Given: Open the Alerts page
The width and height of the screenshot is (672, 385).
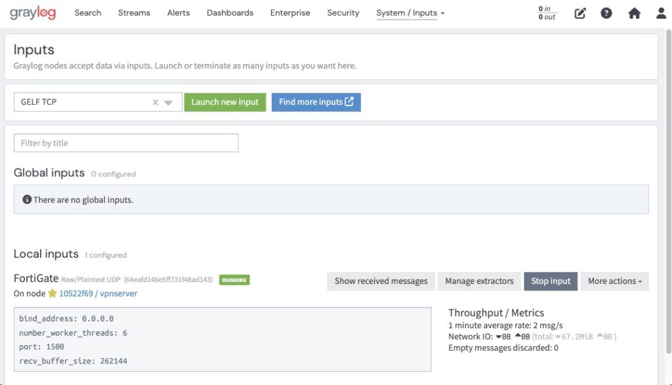Looking at the screenshot, I should pyautogui.click(x=178, y=13).
